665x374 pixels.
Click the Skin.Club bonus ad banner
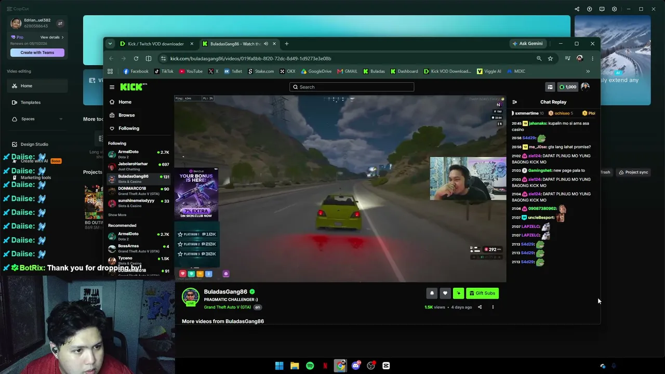tap(196, 193)
